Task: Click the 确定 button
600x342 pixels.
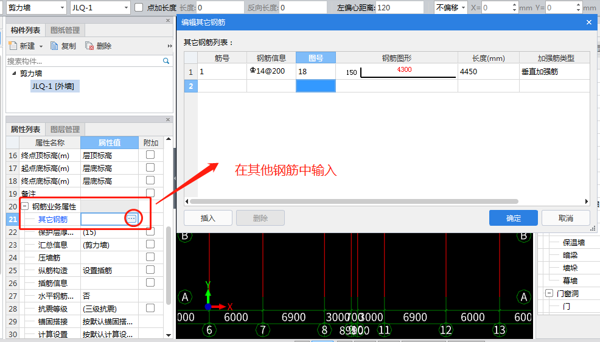Action: pos(514,218)
